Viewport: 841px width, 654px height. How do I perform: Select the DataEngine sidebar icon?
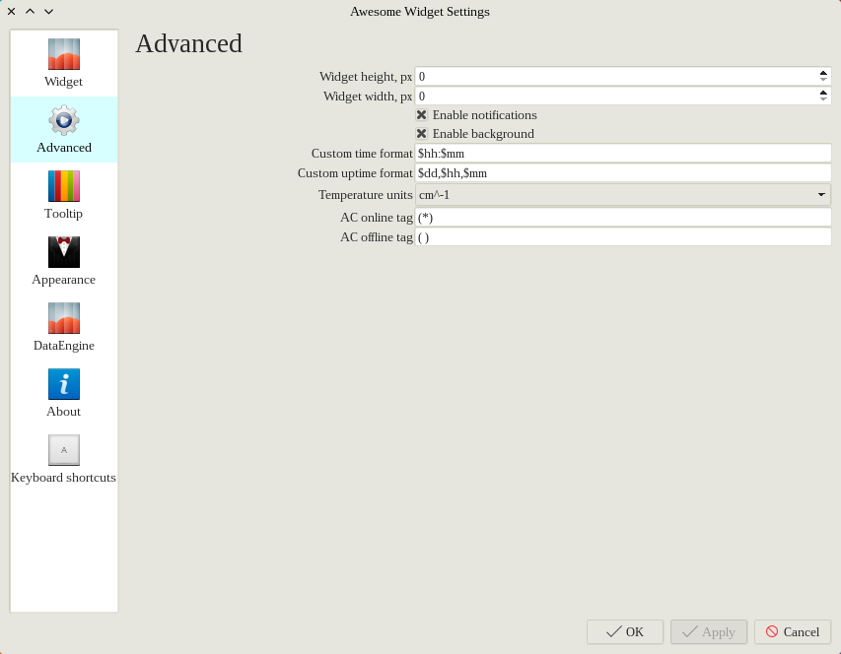point(64,318)
